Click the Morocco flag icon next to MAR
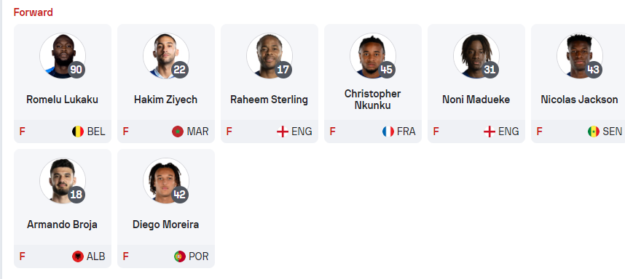Screen dimensions: 625x279 click(x=178, y=132)
